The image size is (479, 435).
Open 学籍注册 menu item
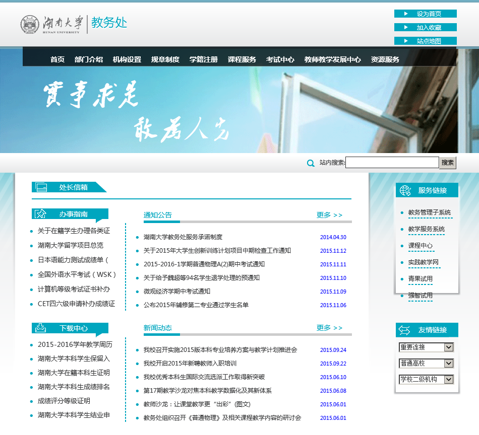[204, 59]
